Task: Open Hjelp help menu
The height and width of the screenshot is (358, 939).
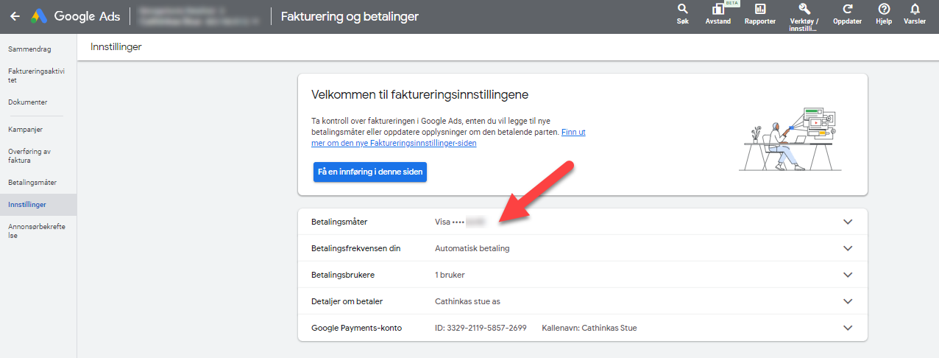Action: pos(884,14)
